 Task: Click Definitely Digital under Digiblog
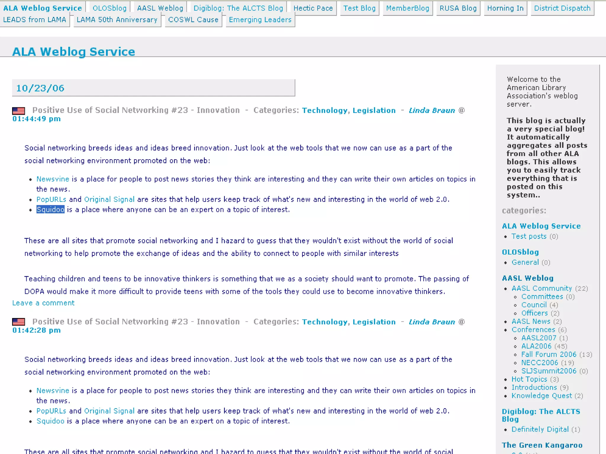pyautogui.click(x=540, y=429)
